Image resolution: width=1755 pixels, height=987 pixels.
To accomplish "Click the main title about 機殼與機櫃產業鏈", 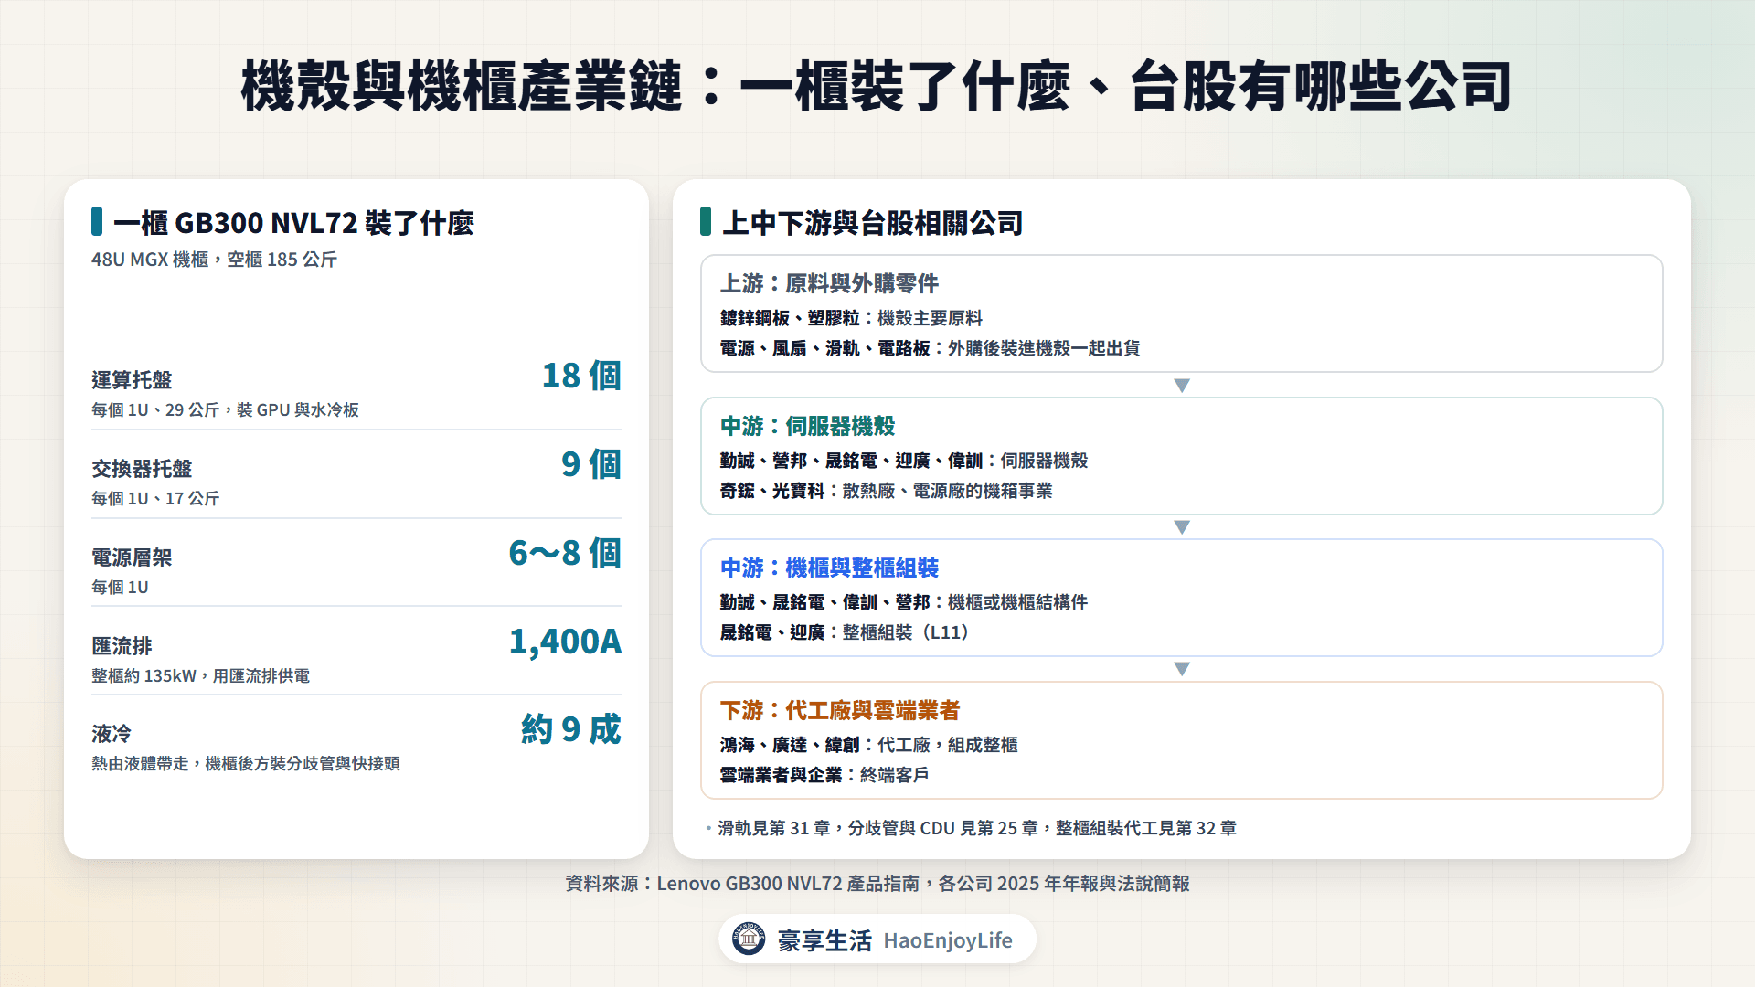I will (x=877, y=87).
